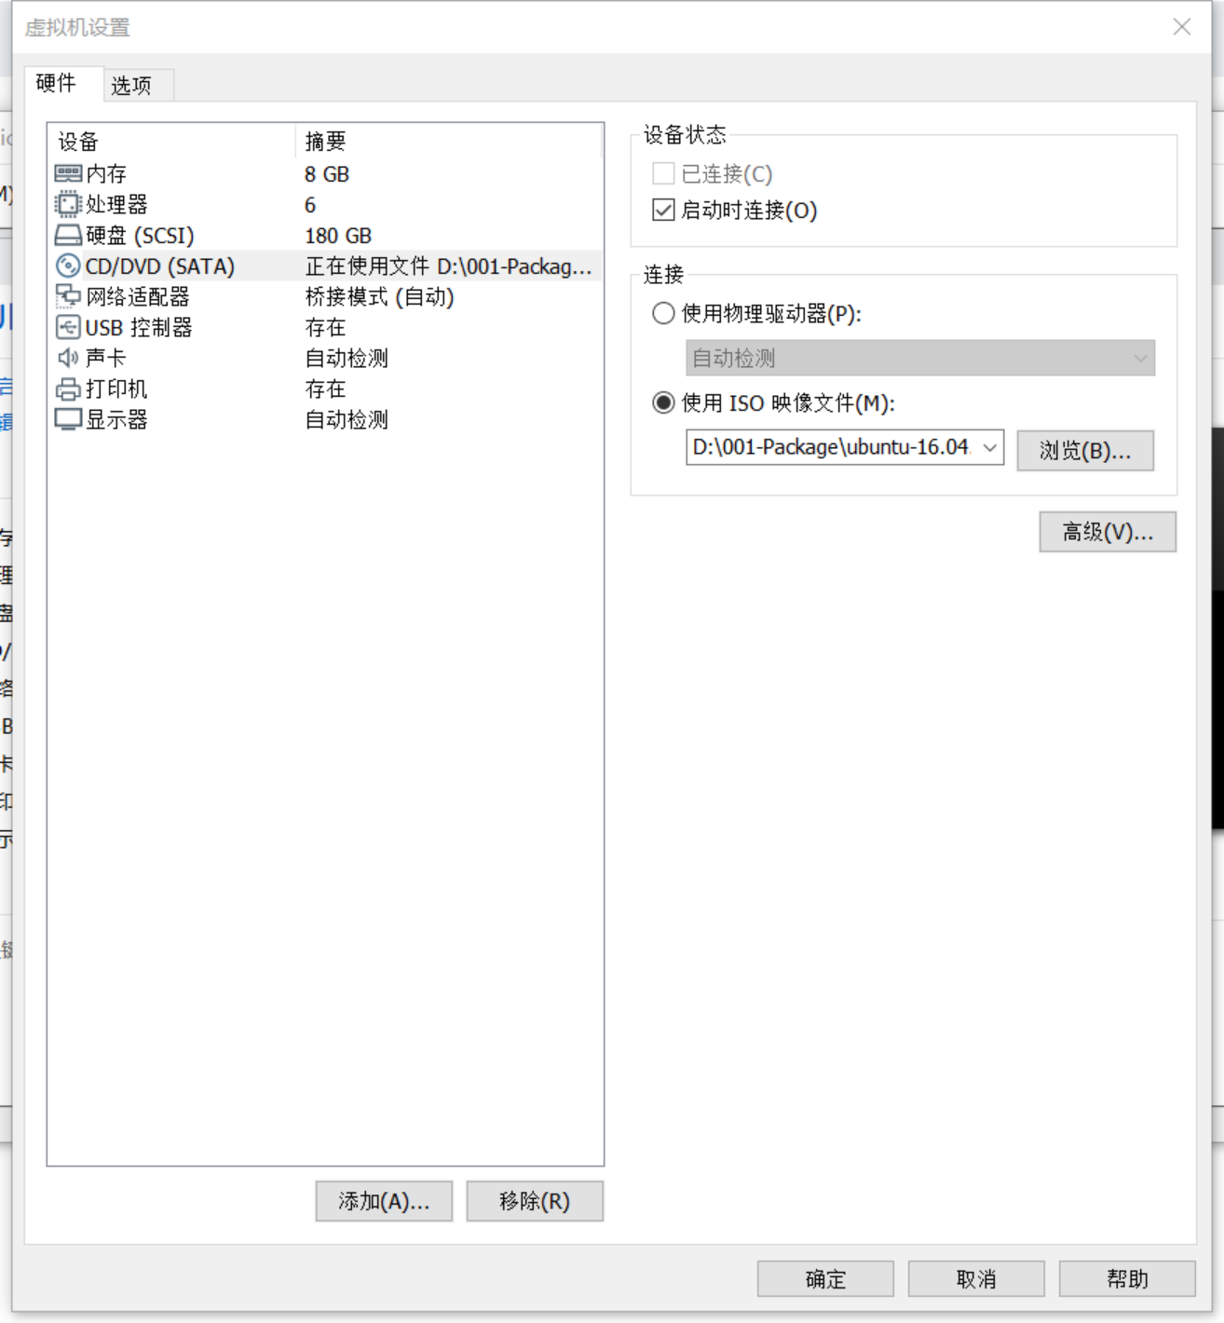The image size is (1224, 1323).
Task: Click the 添加(A)... add device button
Action: (384, 1201)
